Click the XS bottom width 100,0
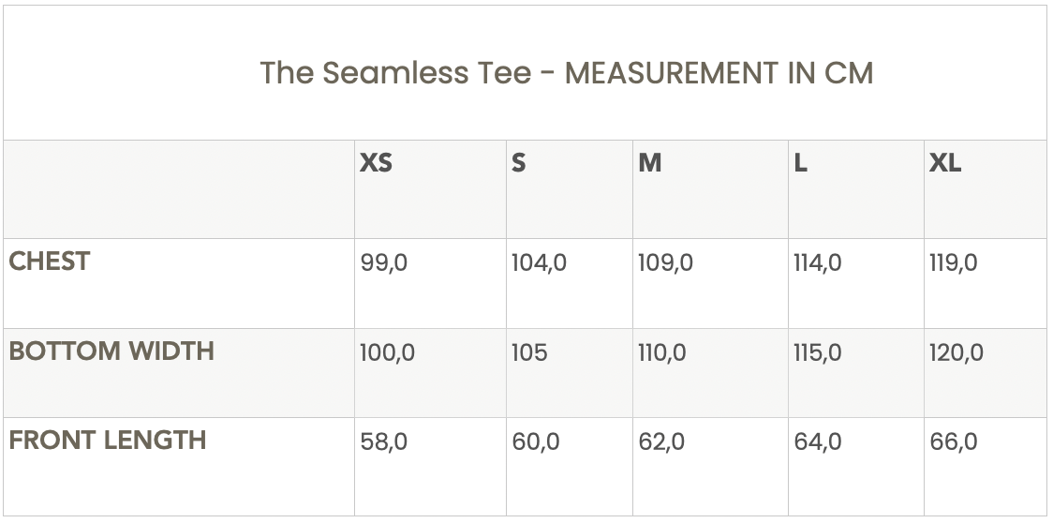Viewport: 1053px width, 523px height. pyautogui.click(x=388, y=353)
